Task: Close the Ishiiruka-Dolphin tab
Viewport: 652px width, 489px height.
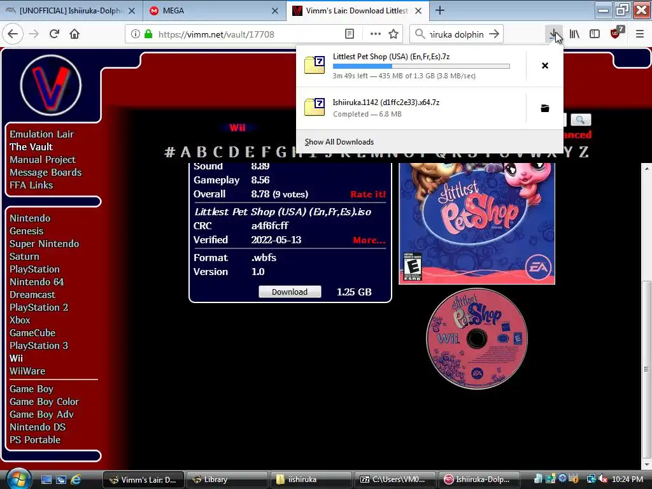Action: (132, 11)
